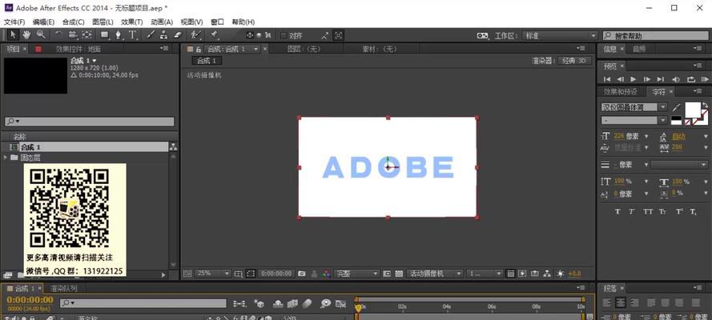Viewport: 712px width, 320px height.
Task: Select the Roto Brush tool
Action: coord(195,35)
